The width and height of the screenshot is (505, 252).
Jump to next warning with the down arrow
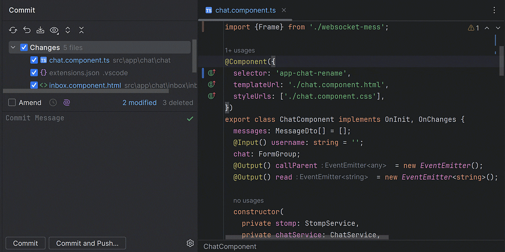point(498,28)
